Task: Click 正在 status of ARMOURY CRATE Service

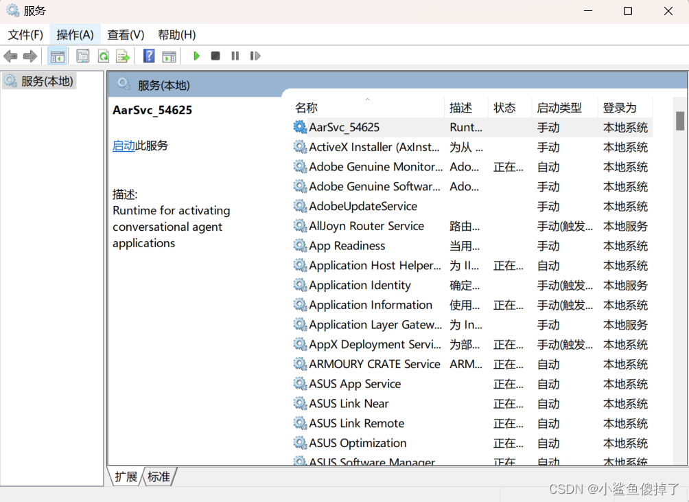Action: (508, 365)
